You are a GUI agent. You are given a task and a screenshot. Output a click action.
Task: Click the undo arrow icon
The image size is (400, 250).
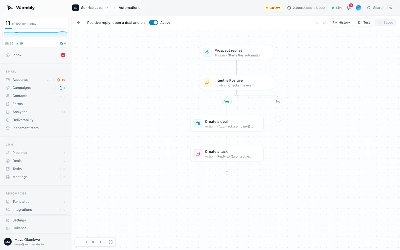[317, 22]
